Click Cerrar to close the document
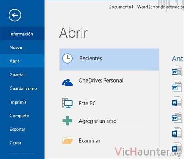 22,143
